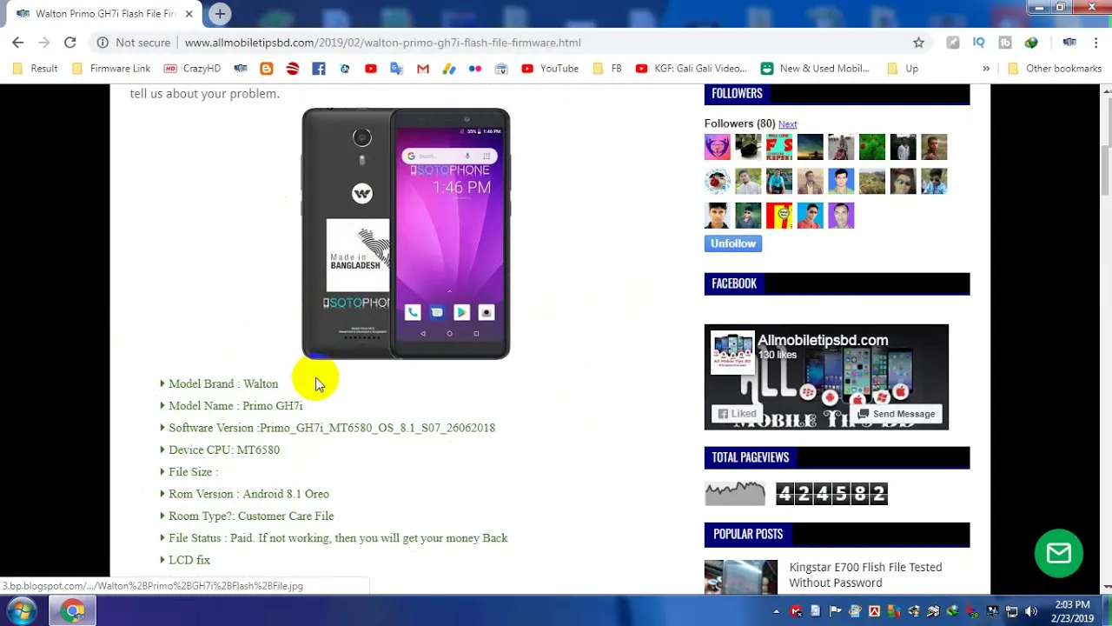Click the Model Brand : Walton text
The image size is (1112, 626).
tap(223, 383)
